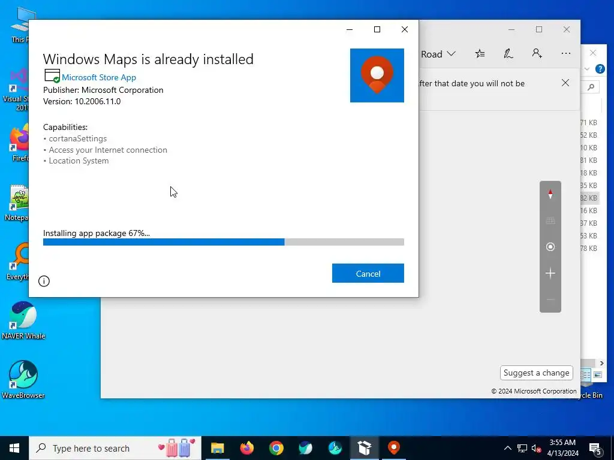Viewport: 614px width, 460px height.
Task: Zoom in on the map
Action: [x=550, y=273]
